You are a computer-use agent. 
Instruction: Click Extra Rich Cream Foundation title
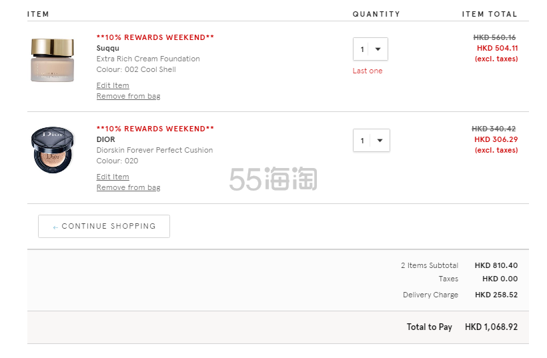point(148,59)
